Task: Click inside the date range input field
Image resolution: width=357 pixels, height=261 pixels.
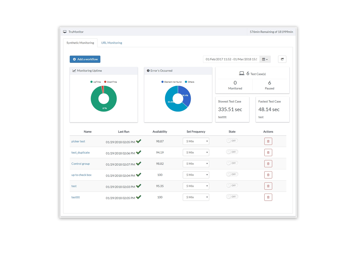Action: point(230,59)
